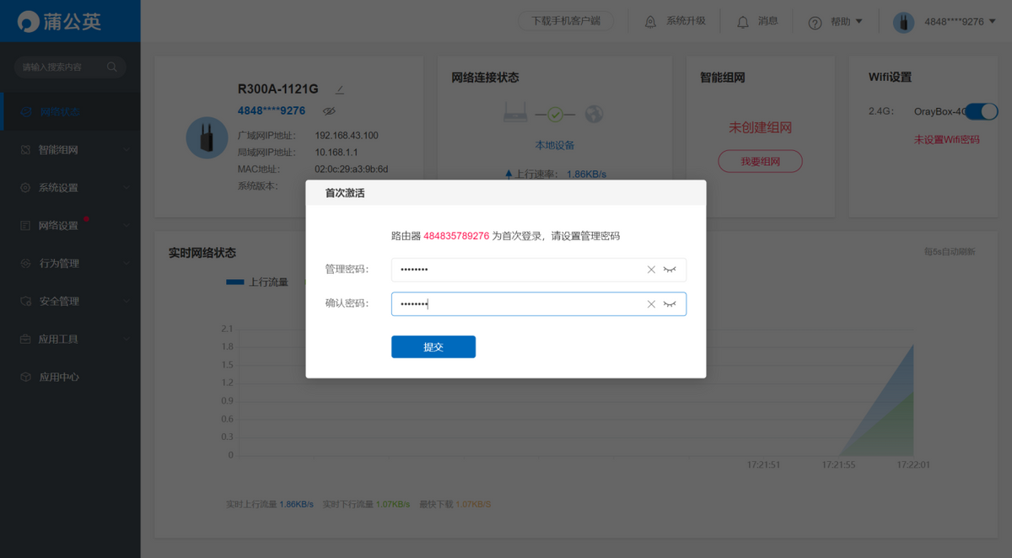Show password in 确认密码 field

click(670, 303)
